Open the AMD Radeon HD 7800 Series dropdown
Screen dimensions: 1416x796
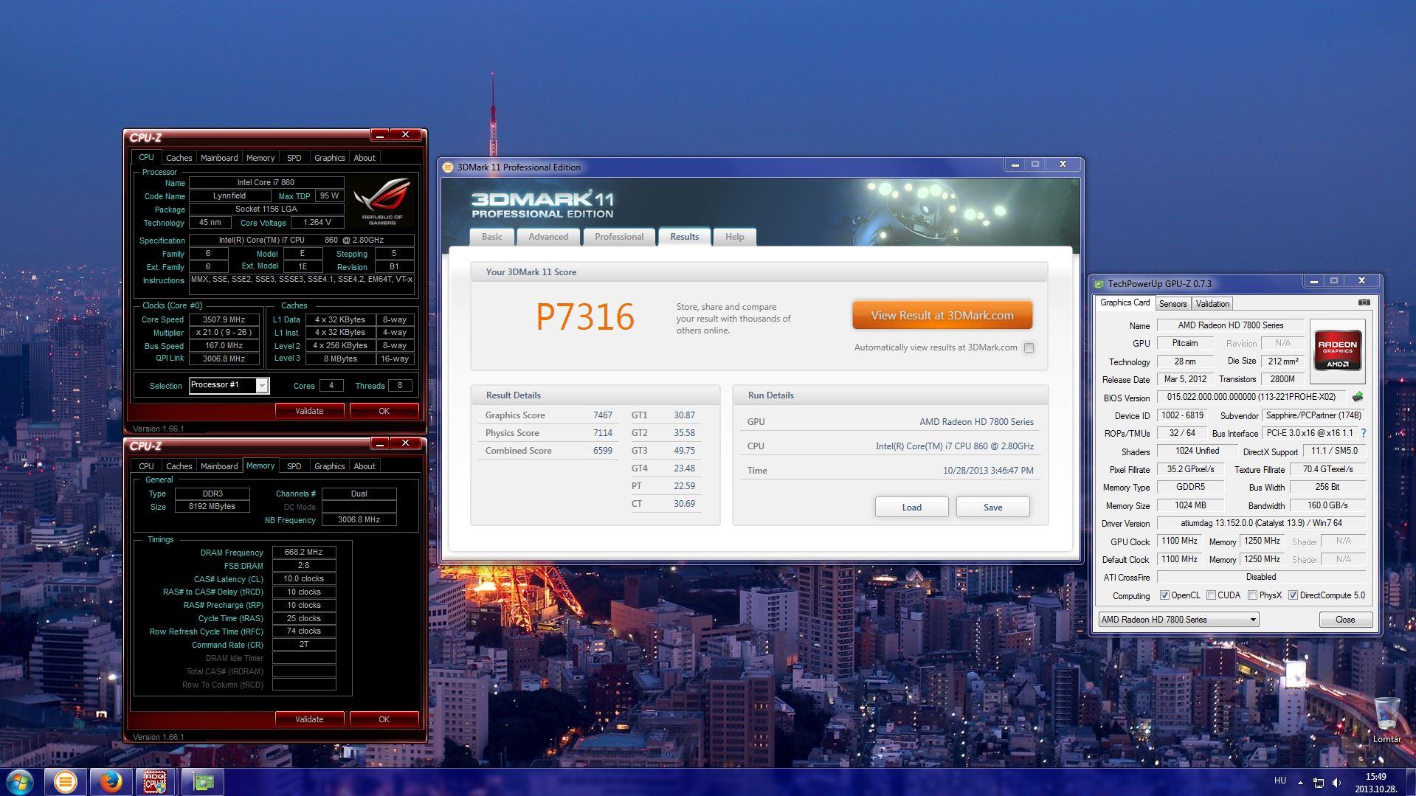1178,620
